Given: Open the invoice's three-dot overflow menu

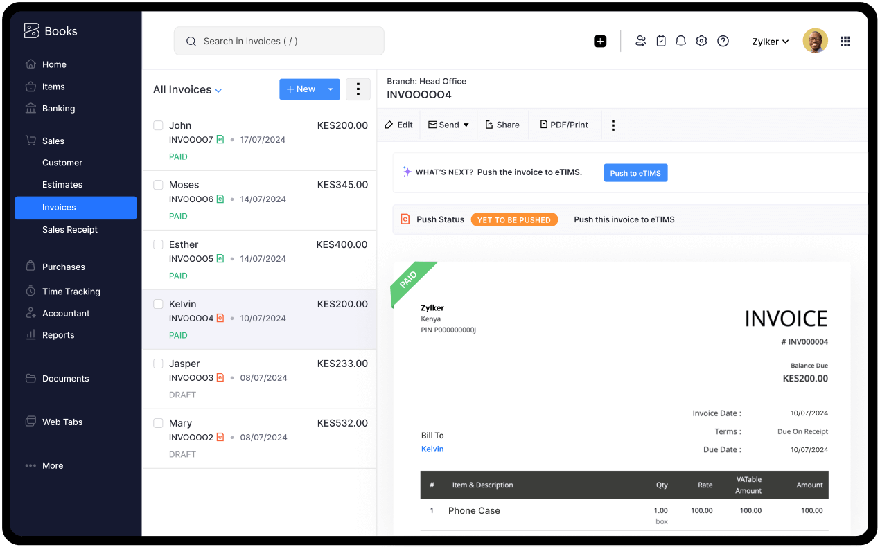Looking at the screenshot, I should pos(613,125).
